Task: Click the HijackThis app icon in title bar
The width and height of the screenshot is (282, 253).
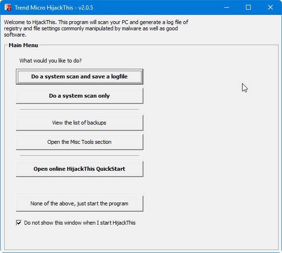Action: [x=8, y=7]
